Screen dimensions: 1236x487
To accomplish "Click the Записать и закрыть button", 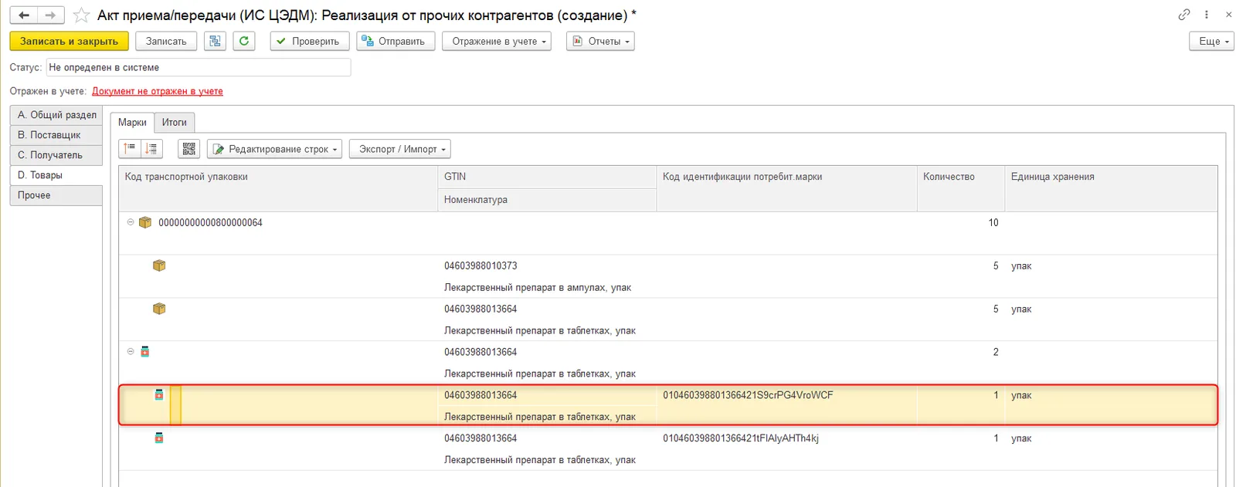I will pyautogui.click(x=70, y=41).
